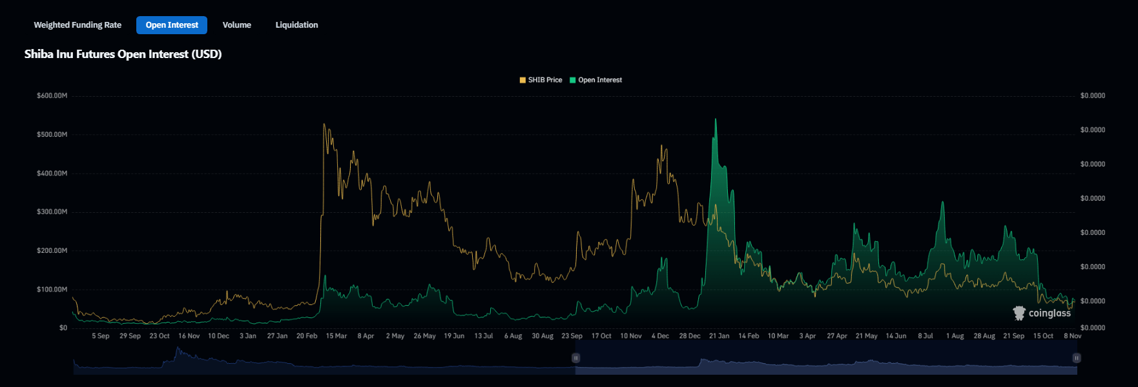Switch to the Weighted Funding Rate tab
Screen dimensions: 1138x387
tap(78, 25)
